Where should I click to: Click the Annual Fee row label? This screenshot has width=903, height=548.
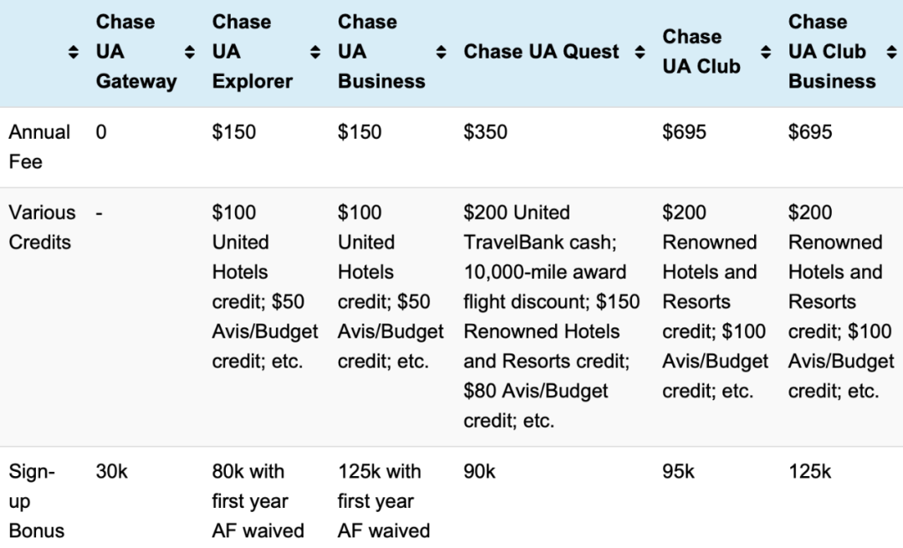39,147
